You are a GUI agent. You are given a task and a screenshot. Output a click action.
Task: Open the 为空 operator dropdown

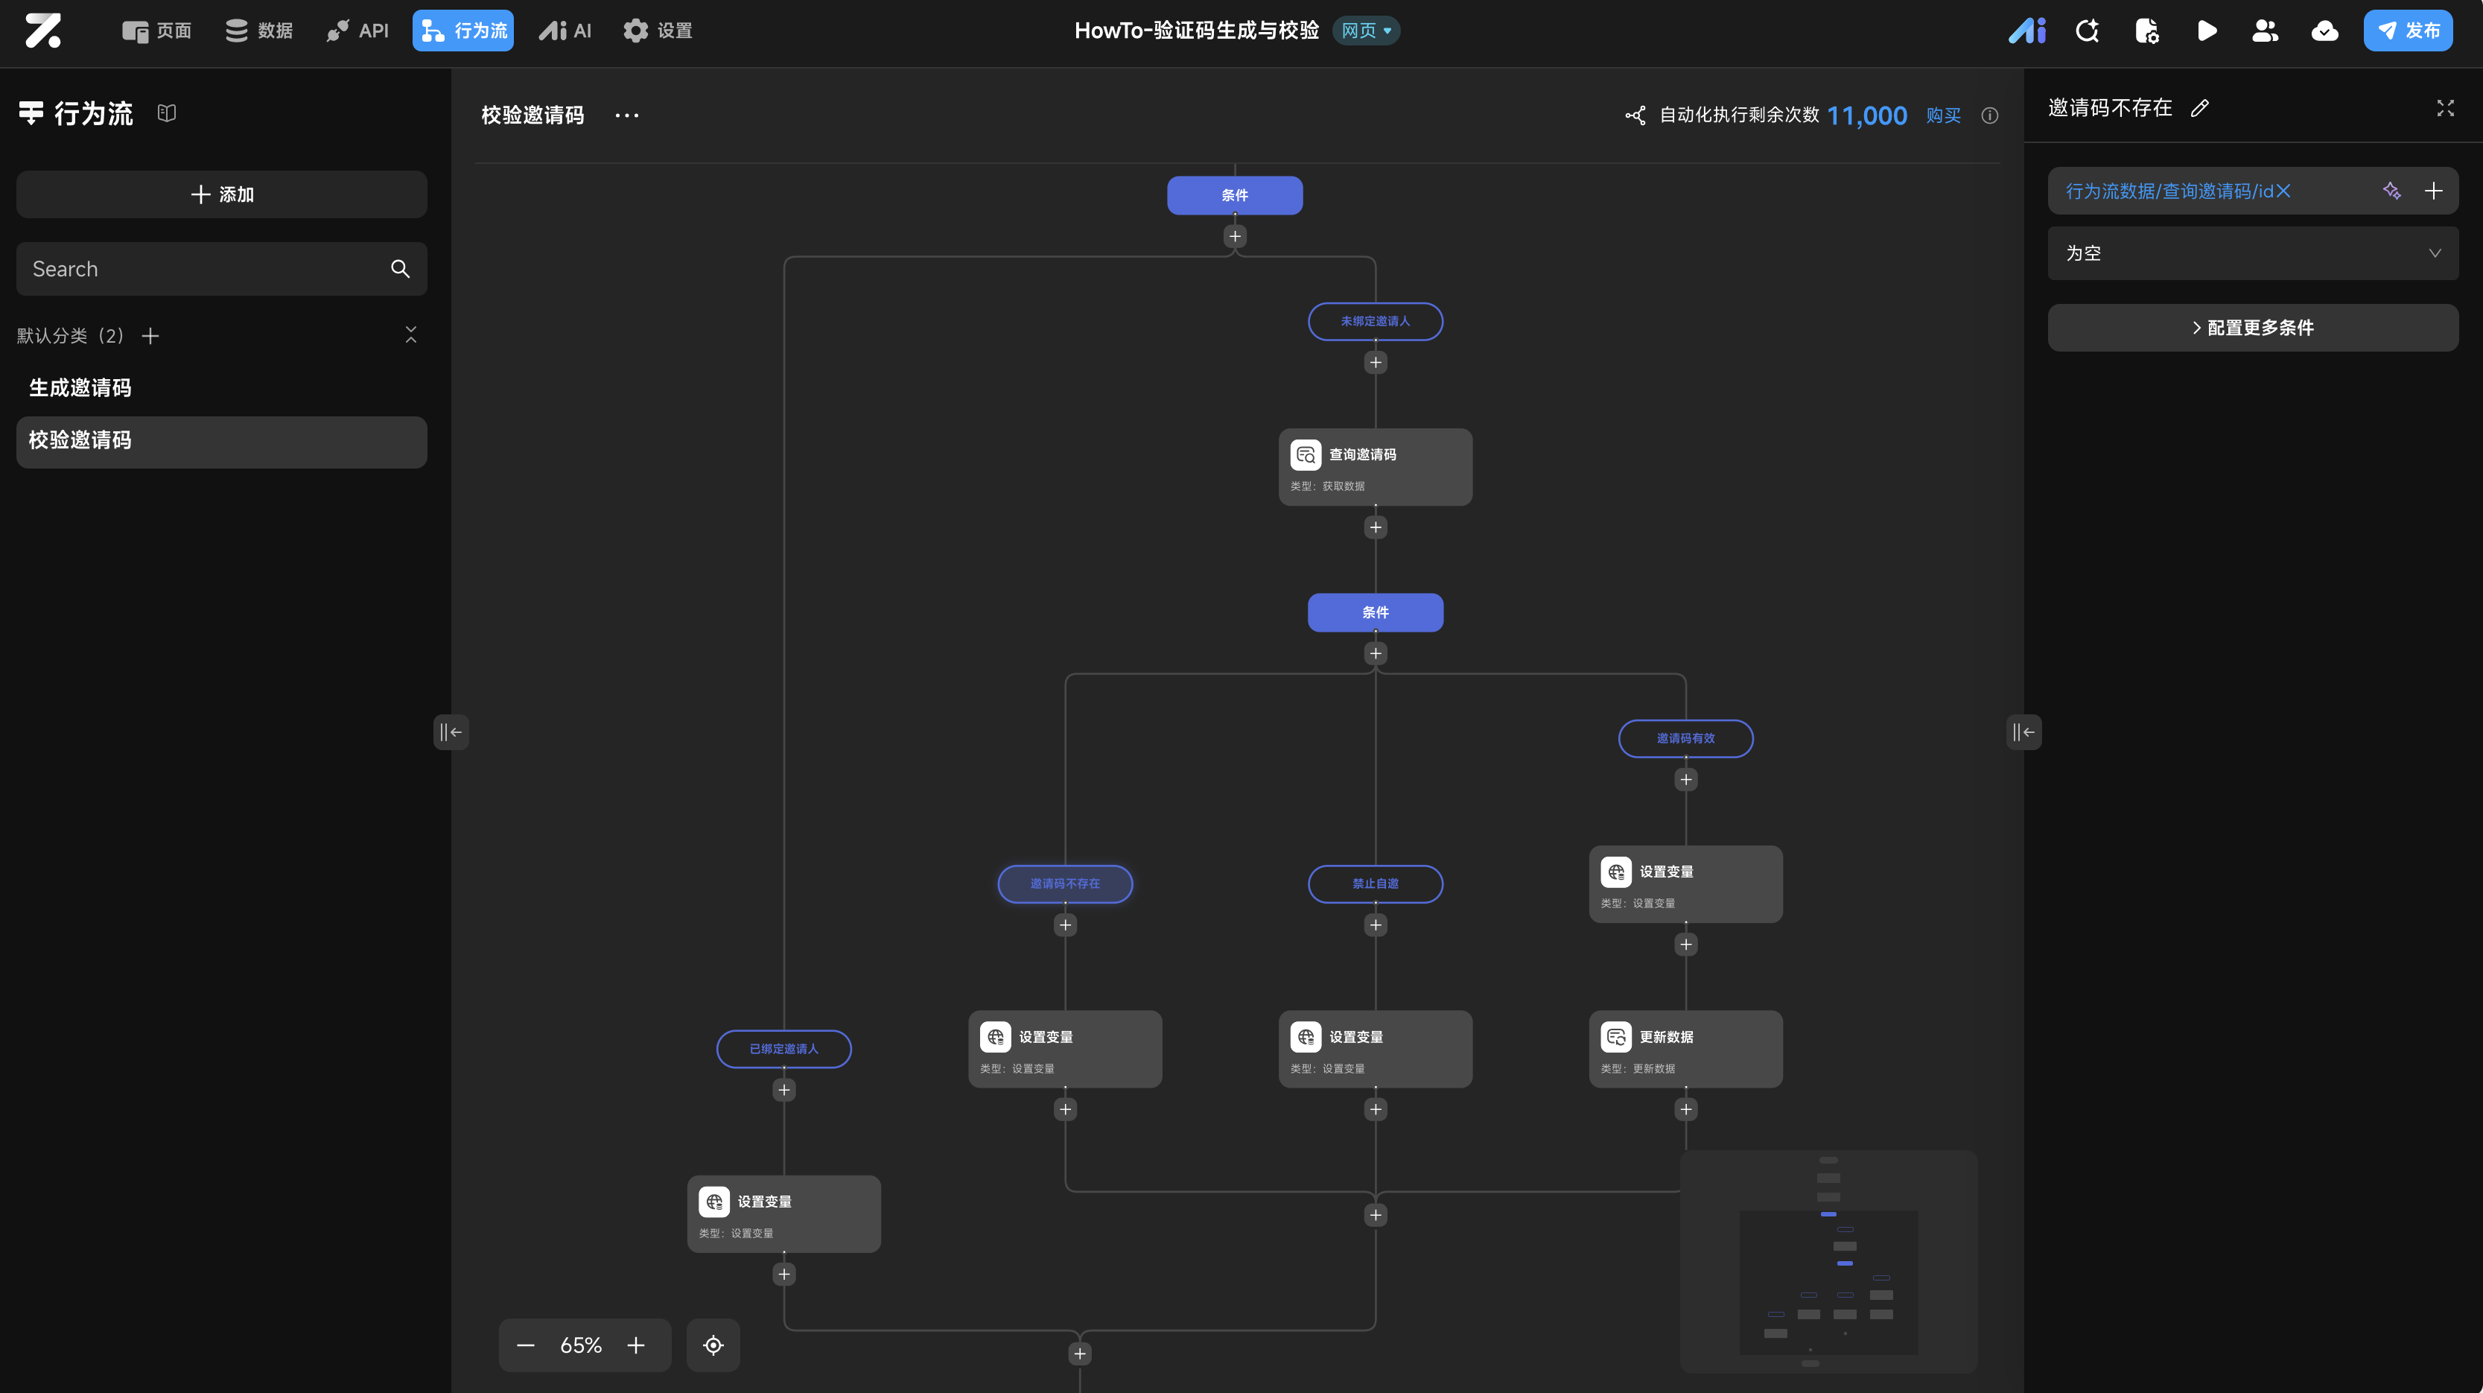(x=2253, y=253)
